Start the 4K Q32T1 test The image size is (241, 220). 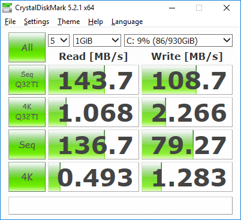pos(27,112)
